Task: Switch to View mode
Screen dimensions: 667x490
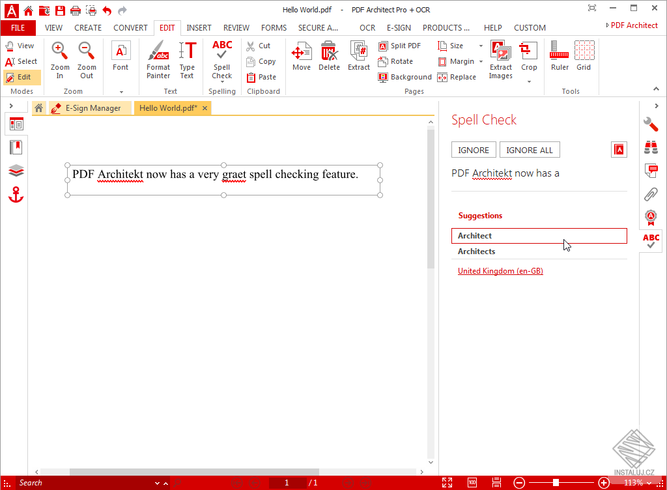Action: [20, 46]
